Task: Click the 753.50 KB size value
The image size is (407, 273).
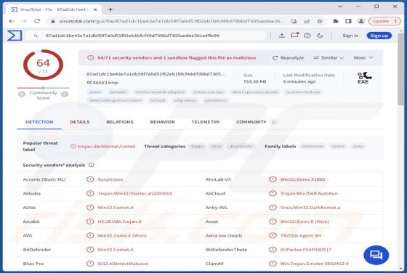Action: pos(254,81)
